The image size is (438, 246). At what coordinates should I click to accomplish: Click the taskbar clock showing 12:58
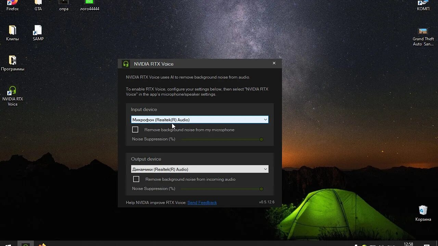pos(408,244)
